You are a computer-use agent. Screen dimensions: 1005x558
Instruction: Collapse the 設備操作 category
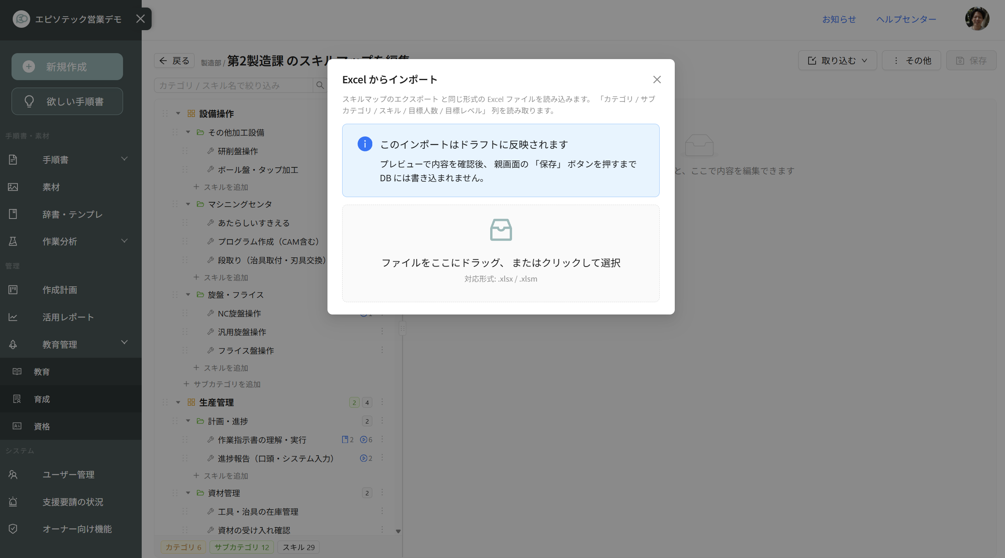pyautogui.click(x=178, y=113)
